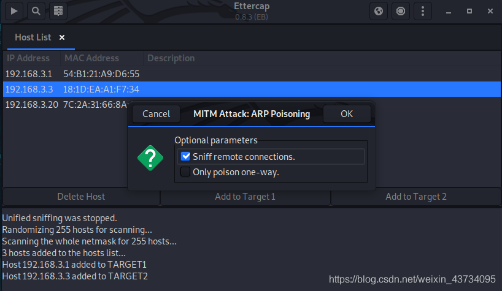This screenshot has width=502, height=291.
Task: Click the Delete Host button
Action: [81, 197]
